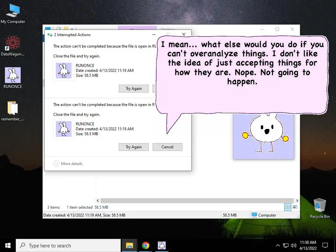Close the File Explorer window
This screenshot has height=252, width=336.
292,29
